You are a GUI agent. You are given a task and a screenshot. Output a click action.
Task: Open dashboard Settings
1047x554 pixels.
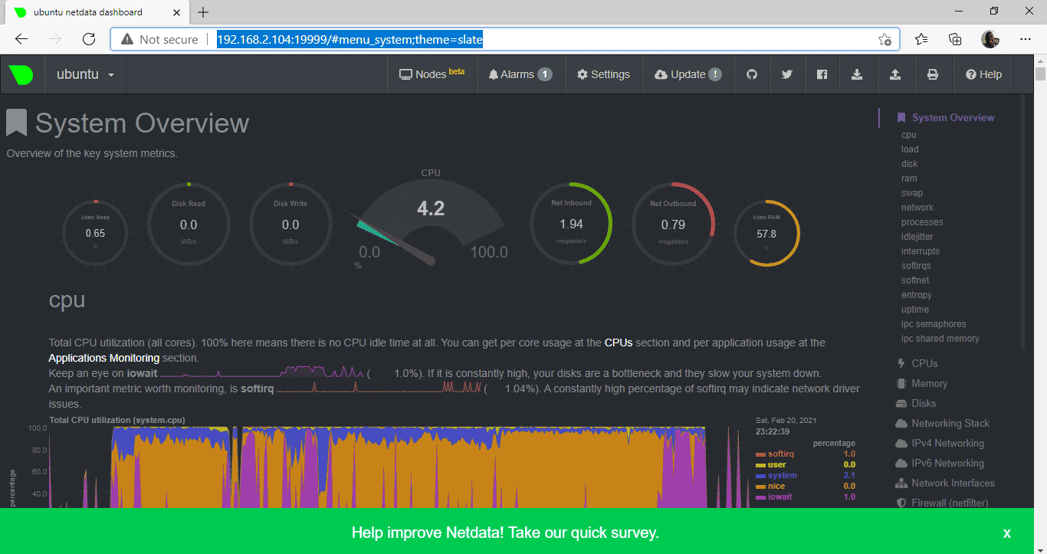(x=603, y=74)
